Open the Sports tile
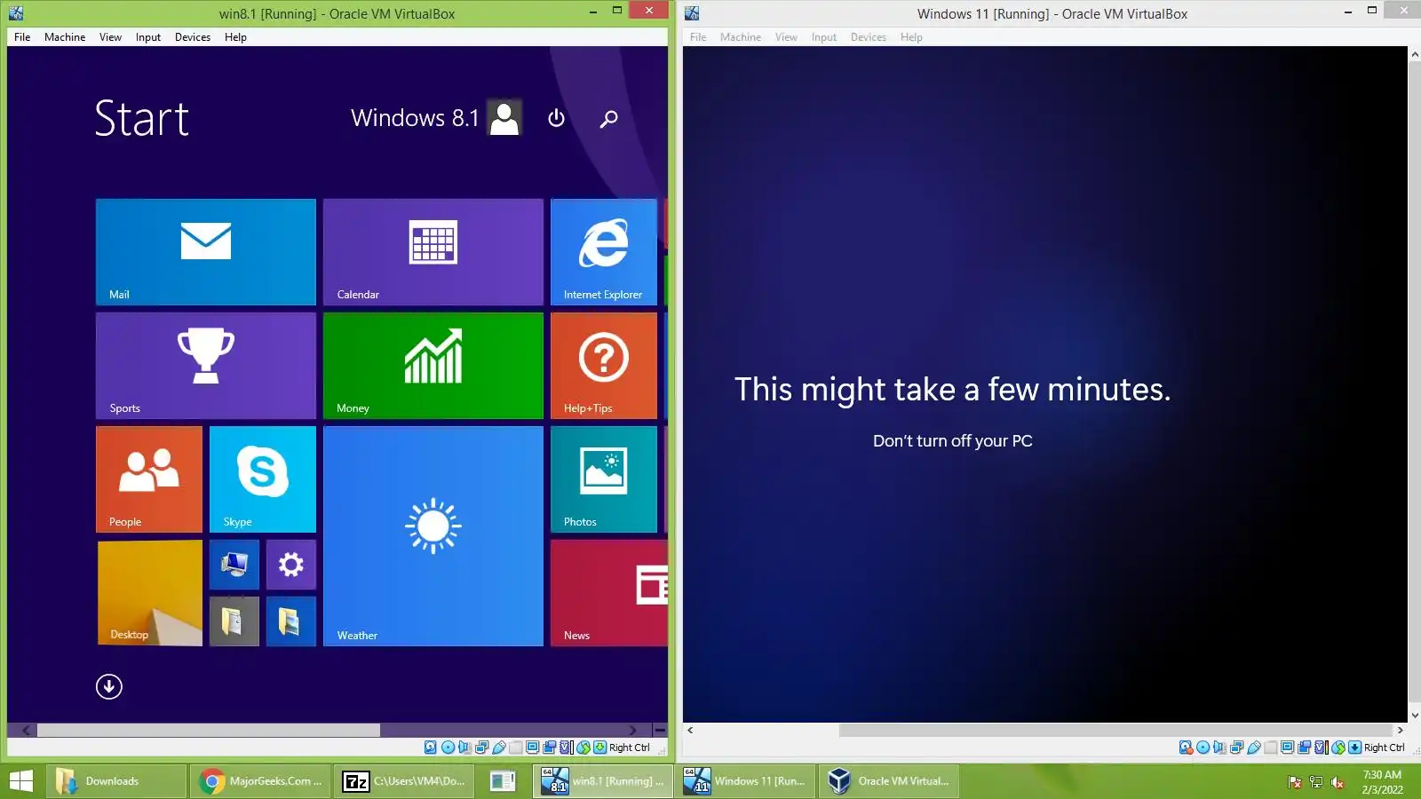 [206, 366]
